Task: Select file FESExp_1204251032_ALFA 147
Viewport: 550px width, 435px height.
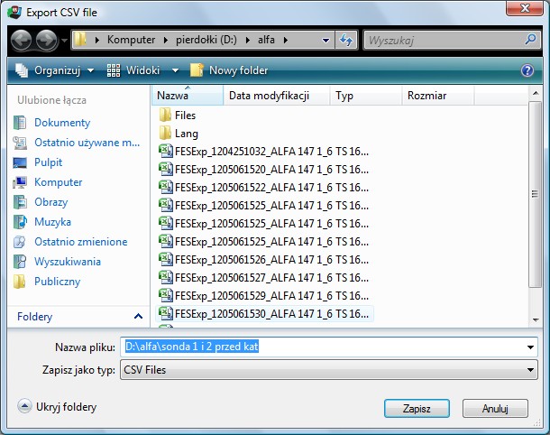Action: pyautogui.click(x=264, y=152)
